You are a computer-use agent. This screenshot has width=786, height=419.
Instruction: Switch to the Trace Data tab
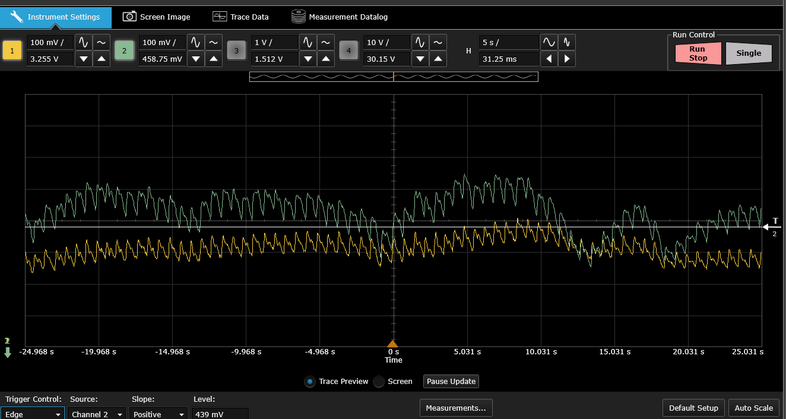point(240,17)
